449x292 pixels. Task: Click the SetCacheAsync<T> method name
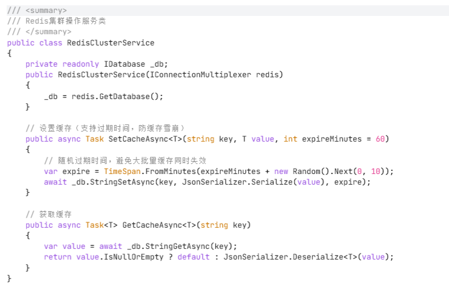(145, 139)
